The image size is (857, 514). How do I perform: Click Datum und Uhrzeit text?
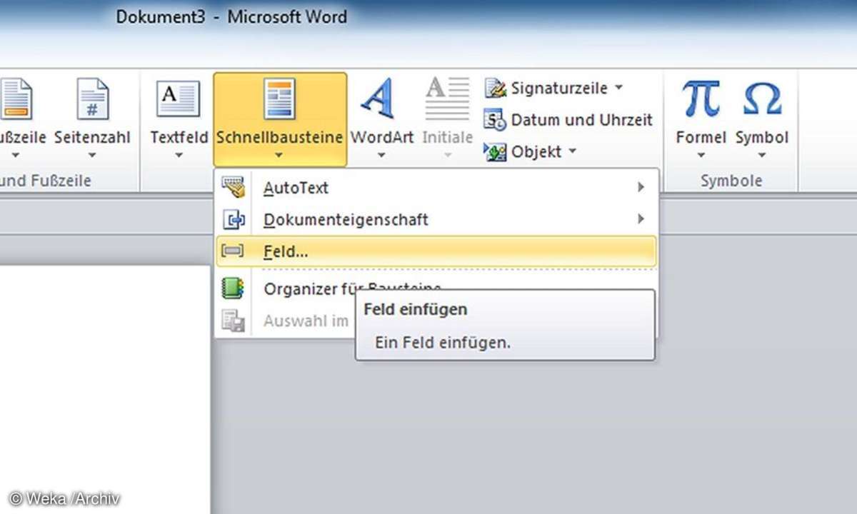pyautogui.click(x=582, y=120)
